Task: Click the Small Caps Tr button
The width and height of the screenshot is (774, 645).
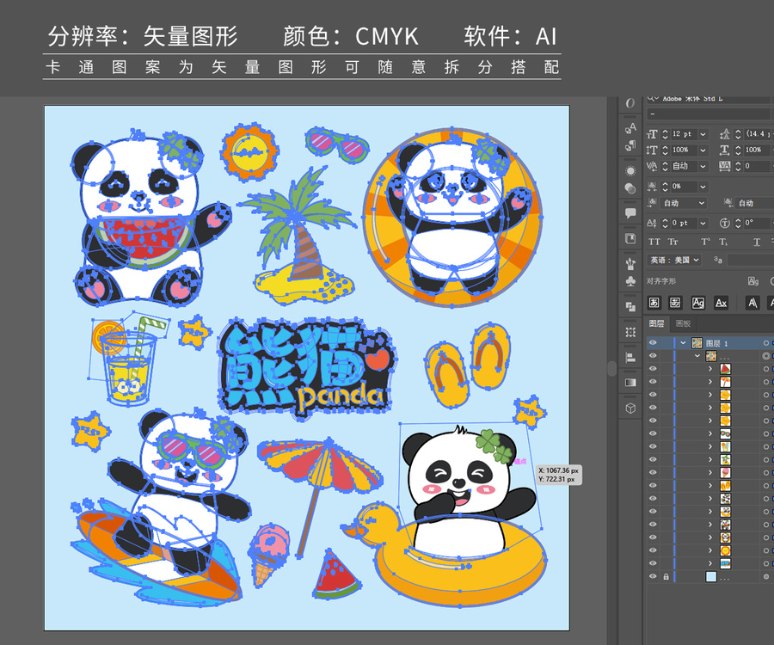Action: coord(673,242)
